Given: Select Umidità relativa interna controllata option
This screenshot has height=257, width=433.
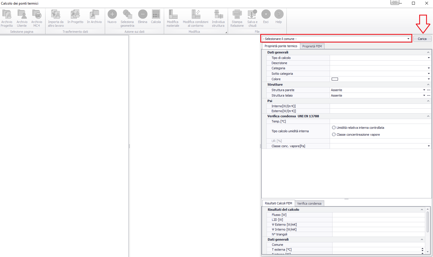Looking at the screenshot, I should [x=334, y=128].
